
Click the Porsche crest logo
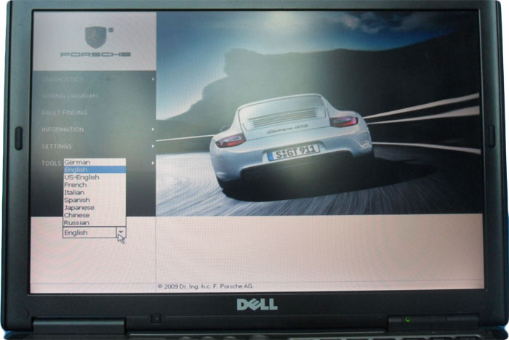(96, 37)
